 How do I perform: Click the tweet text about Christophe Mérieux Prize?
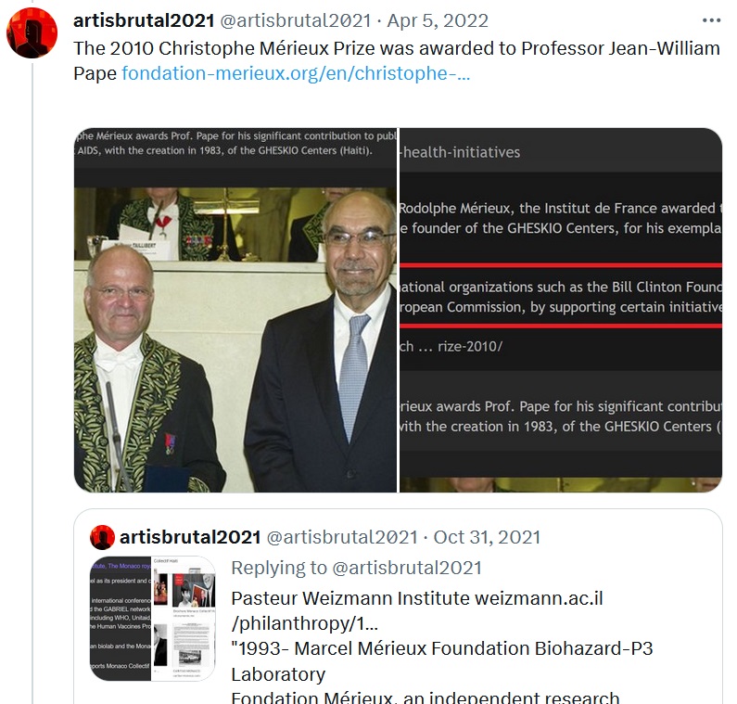point(396,60)
